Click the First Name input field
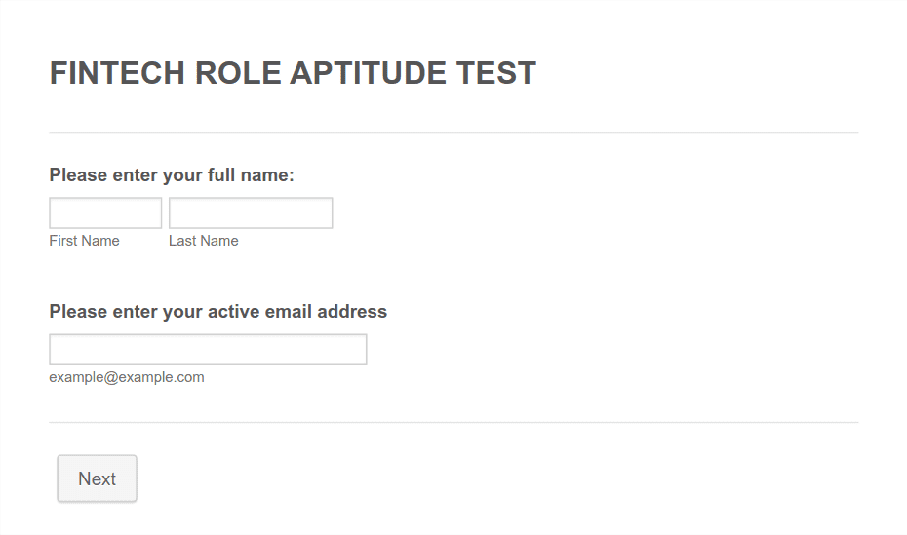This screenshot has height=535, width=907. [x=105, y=212]
